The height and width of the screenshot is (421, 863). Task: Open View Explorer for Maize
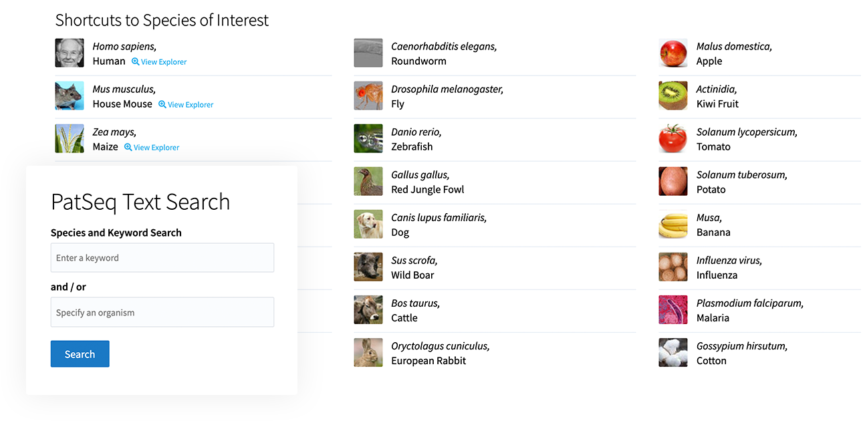[152, 148]
